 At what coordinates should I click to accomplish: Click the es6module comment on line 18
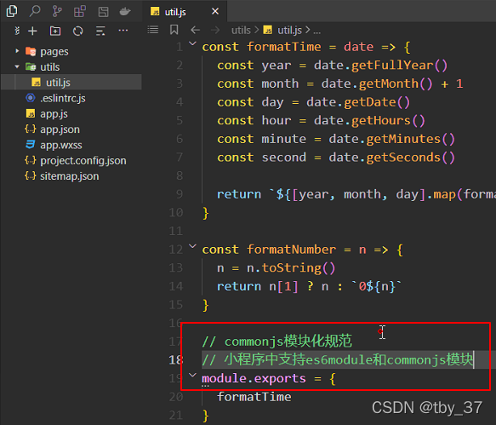(x=338, y=359)
